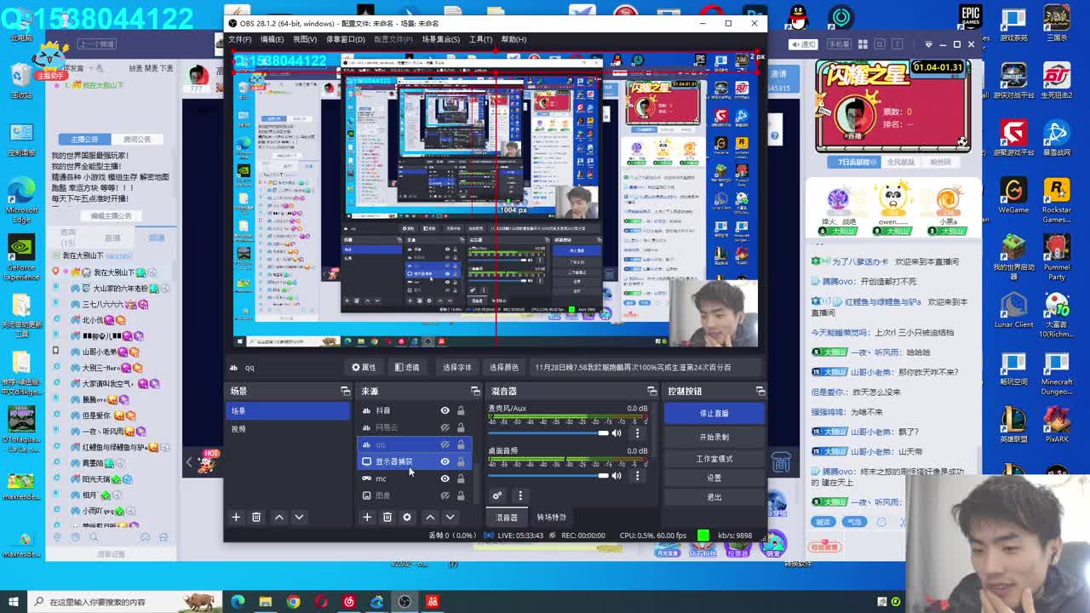Open advanced audio properties gears icon
This screenshot has height=613, width=1090.
(497, 496)
